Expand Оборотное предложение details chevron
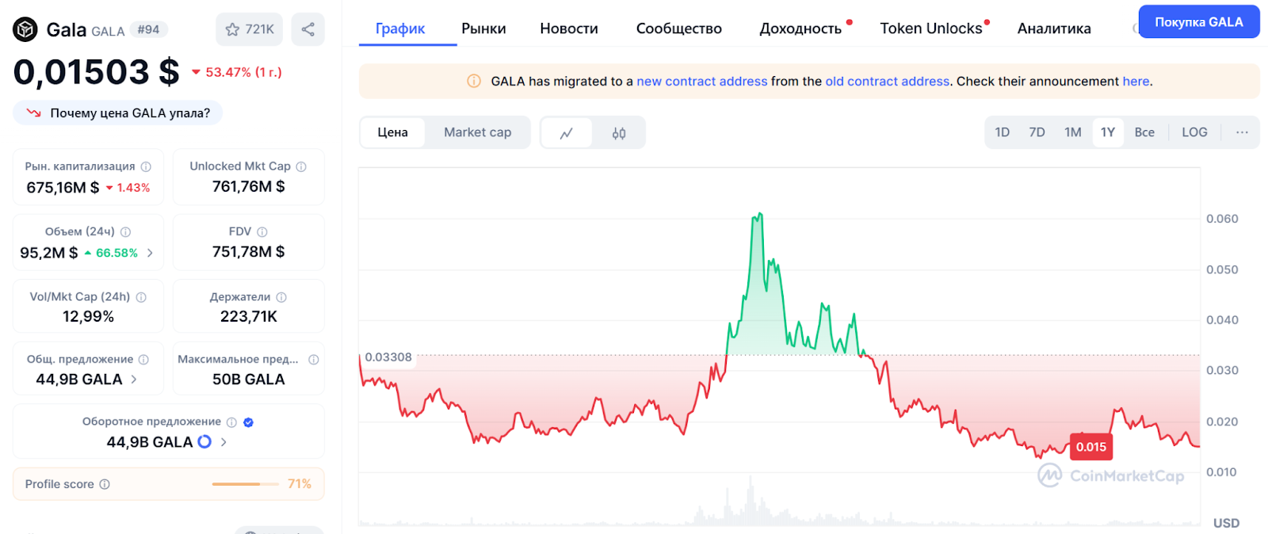The width and height of the screenshot is (1268, 534). [223, 442]
